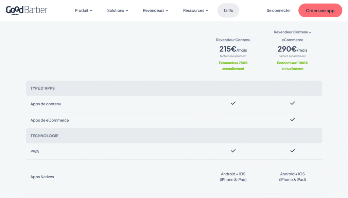Go to the Tarifs page
The width and height of the screenshot is (348, 198).
coord(228,11)
